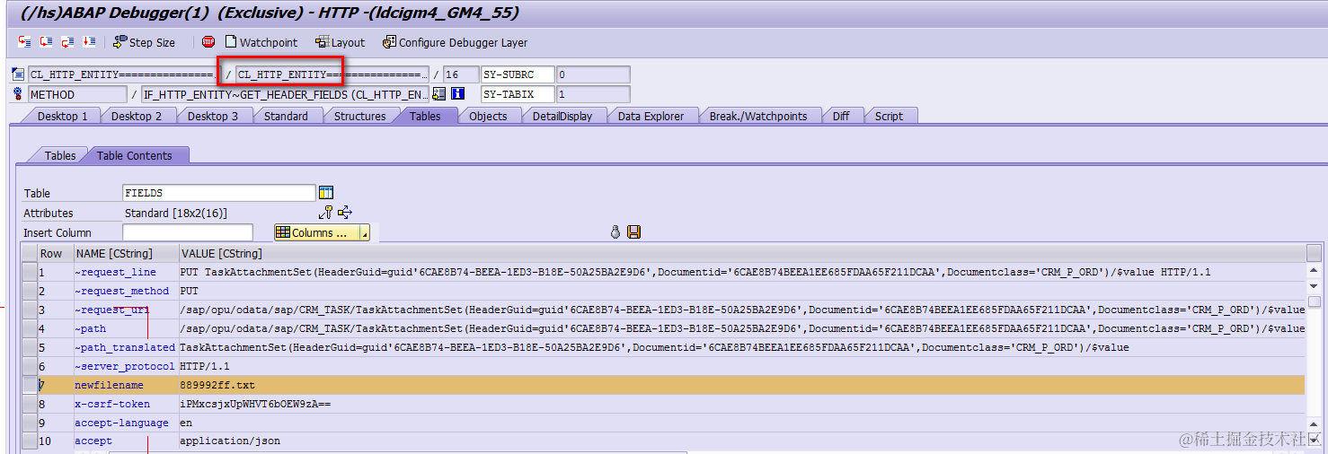The width and height of the screenshot is (1328, 454).
Task: Click the application/json value cell
Action: (741, 441)
